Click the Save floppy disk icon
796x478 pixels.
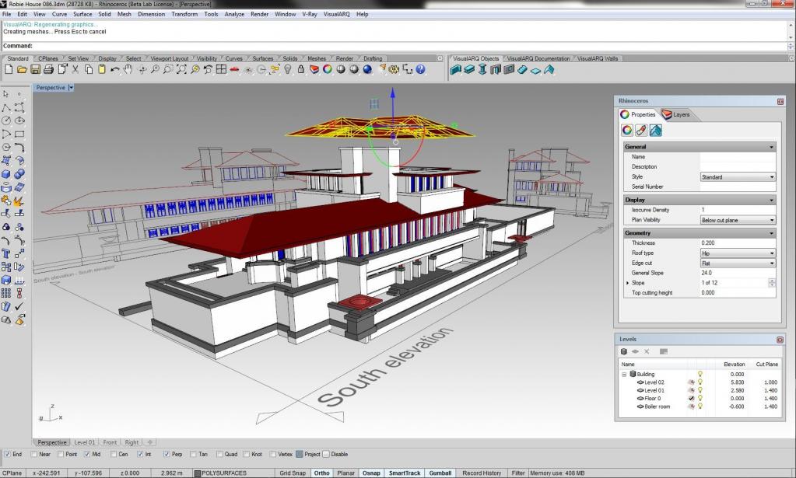pos(35,69)
